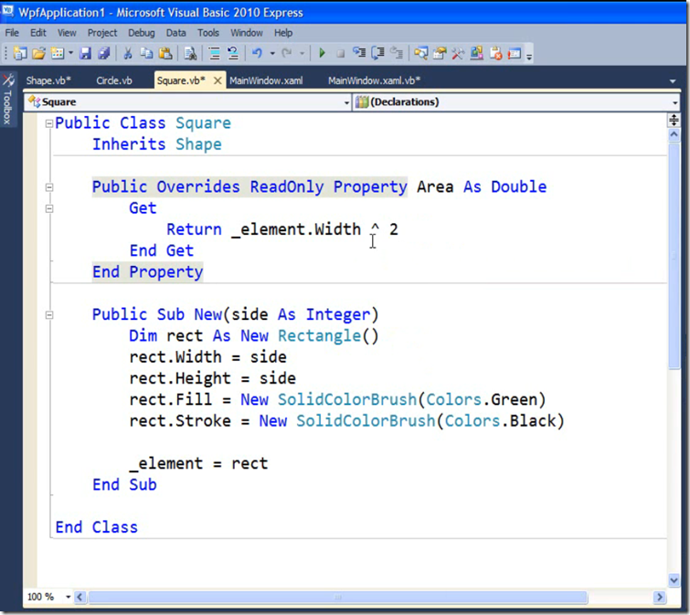Expand the Square class name dropdown
The height and width of the screenshot is (615, 690).
pos(346,102)
